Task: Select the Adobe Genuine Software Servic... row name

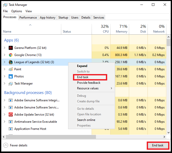Action: click(36, 107)
